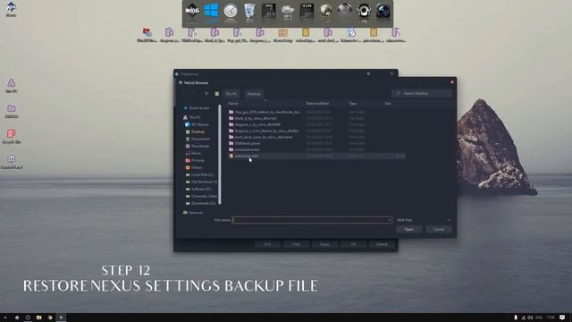Open Pictures in the navigation pane
The height and width of the screenshot is (322, 572).
point(195,161)
